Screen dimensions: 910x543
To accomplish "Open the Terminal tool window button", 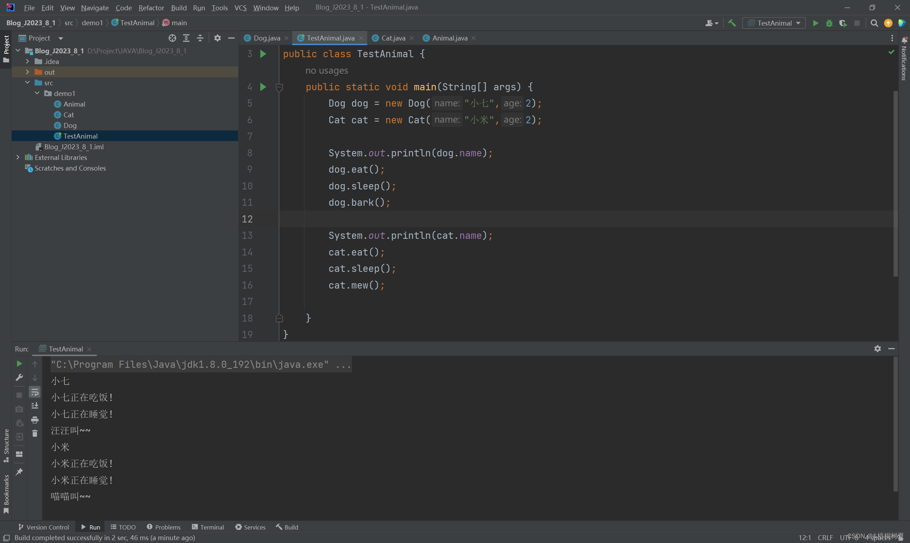I will pyautogui.click(x=208, y=527).
